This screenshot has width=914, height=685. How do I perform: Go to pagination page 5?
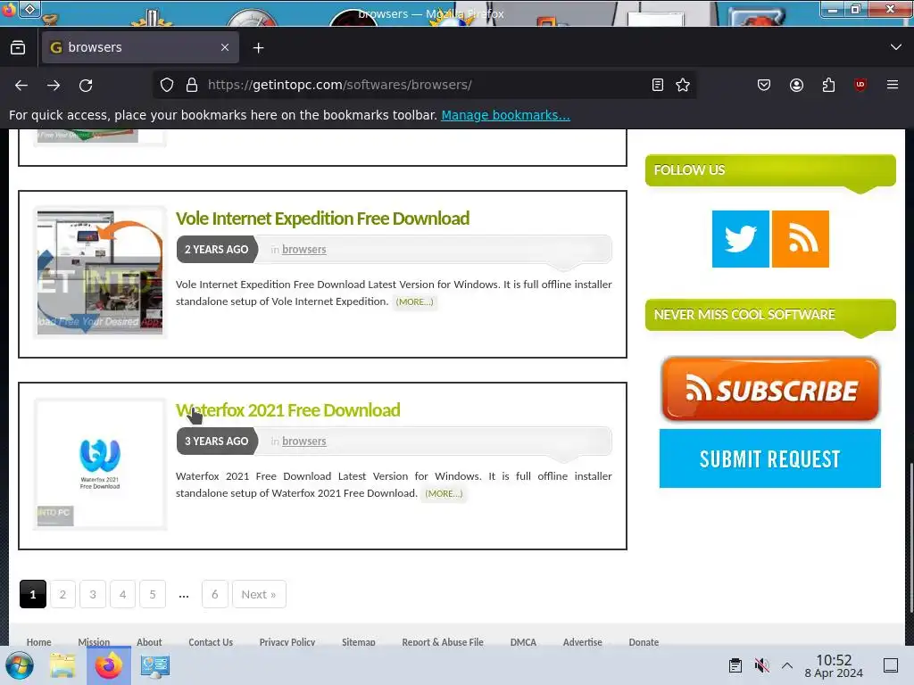coord(153,594)
